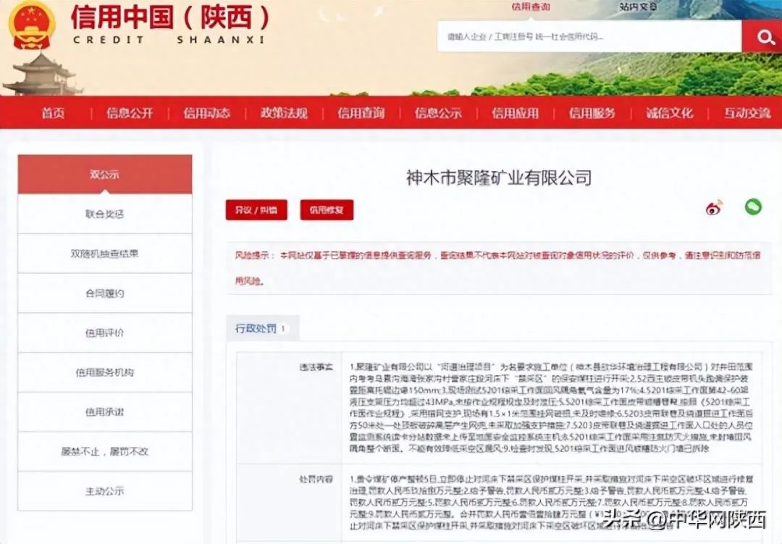782x544 pixels.
Task: Click the 风险提示 notice text
Action: pos(497,268)
